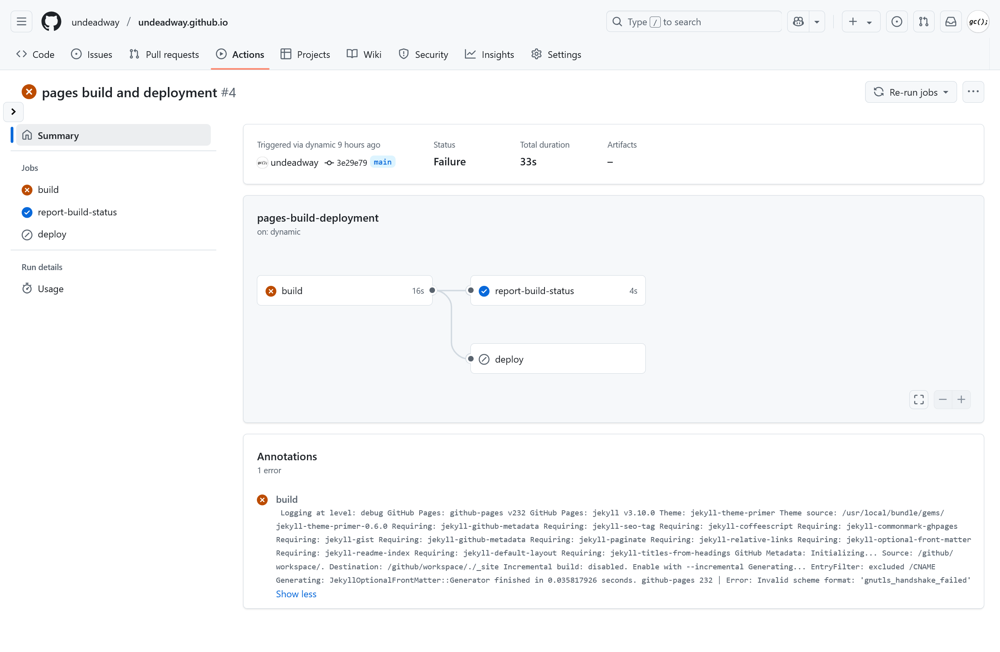Open the undeadway actor link in summary
Screen dimensions: 1000x652
294,163
